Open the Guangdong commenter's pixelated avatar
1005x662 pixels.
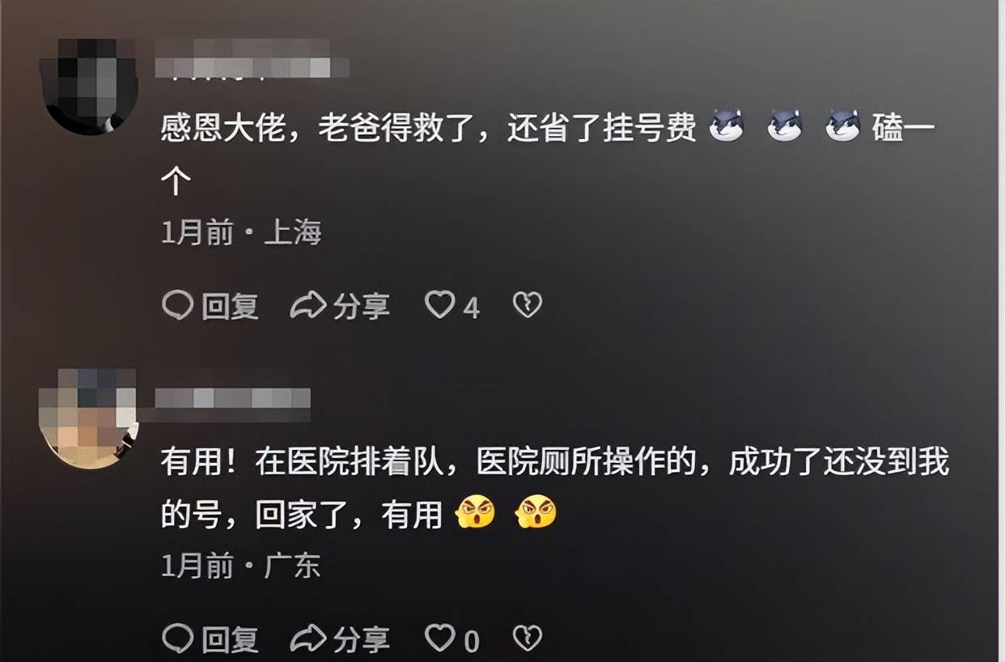click(89, 418)
